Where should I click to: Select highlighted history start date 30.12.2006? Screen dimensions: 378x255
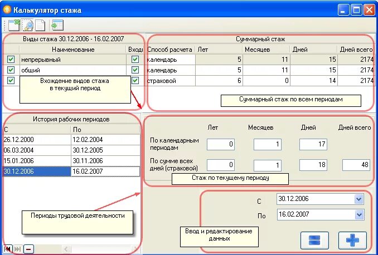click(x=37, y=171)
